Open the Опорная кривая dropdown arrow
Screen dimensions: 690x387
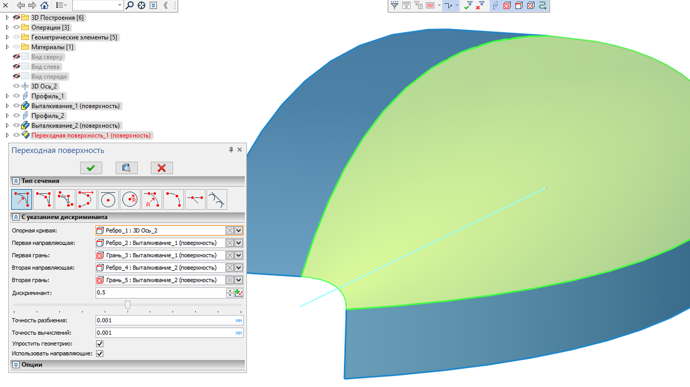pyautogui.click(x=239, y=231)
